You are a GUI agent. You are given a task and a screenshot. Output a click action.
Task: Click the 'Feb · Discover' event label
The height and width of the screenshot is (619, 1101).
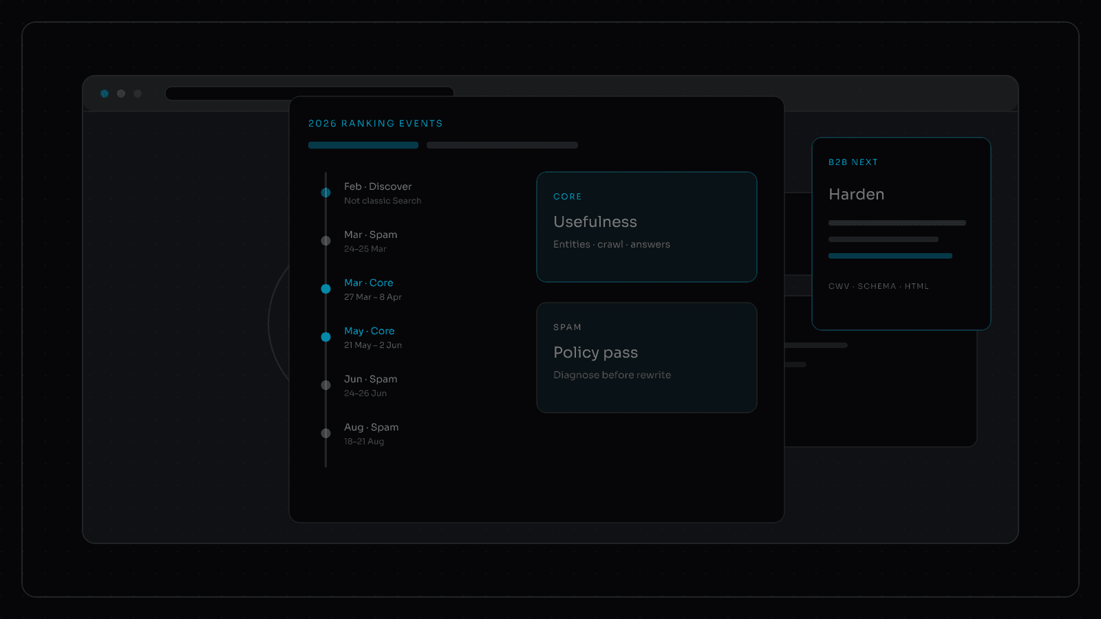click(378, 186)
